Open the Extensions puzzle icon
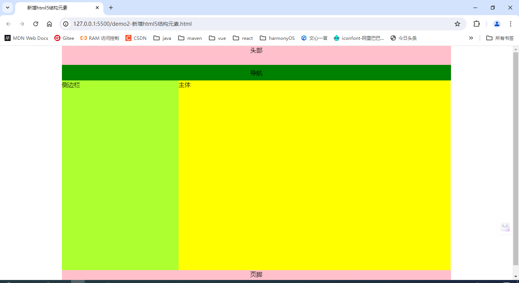Image resolution: width=519 pixels, height=283 pixels. (x=476, y=24)
